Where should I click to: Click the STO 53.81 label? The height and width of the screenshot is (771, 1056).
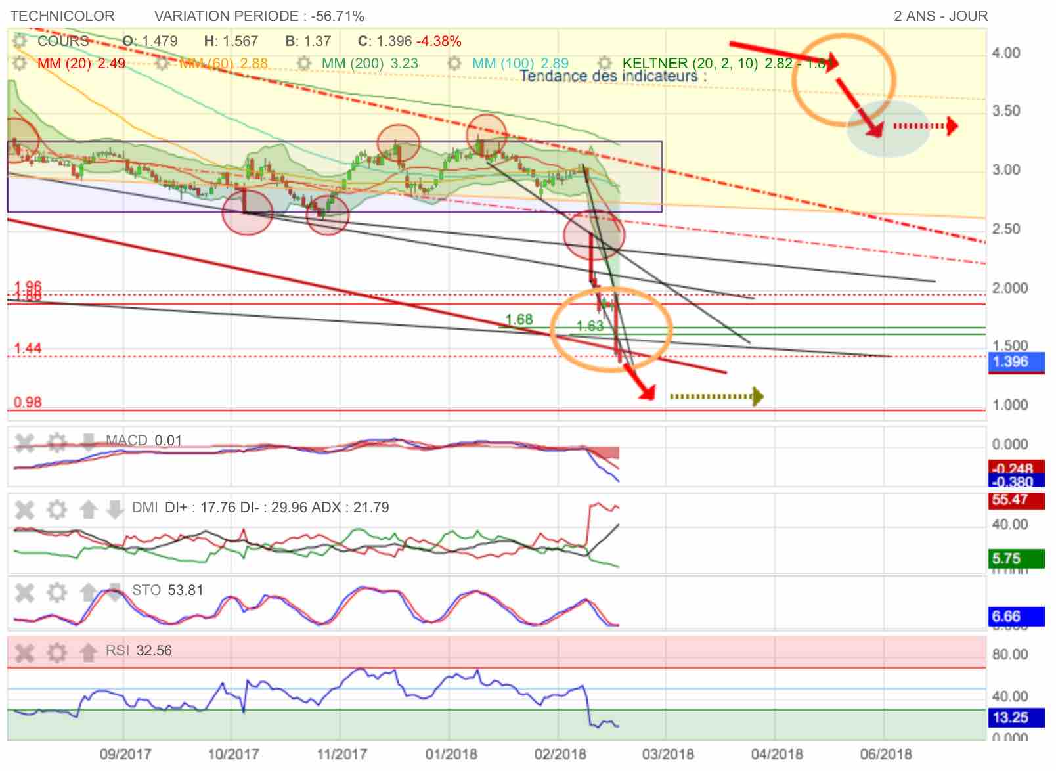click(x=167, y=590)
